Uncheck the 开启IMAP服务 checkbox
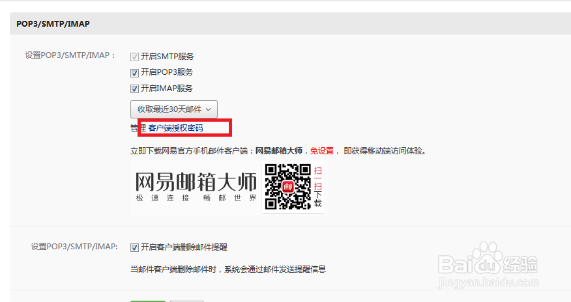This screenshot has width=571, height=302. (x=134, y=89)
